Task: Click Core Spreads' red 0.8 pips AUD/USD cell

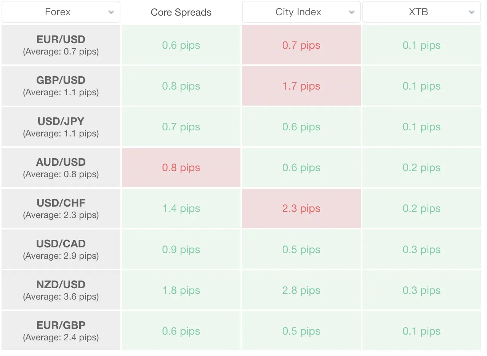Action: click(181, 167)
